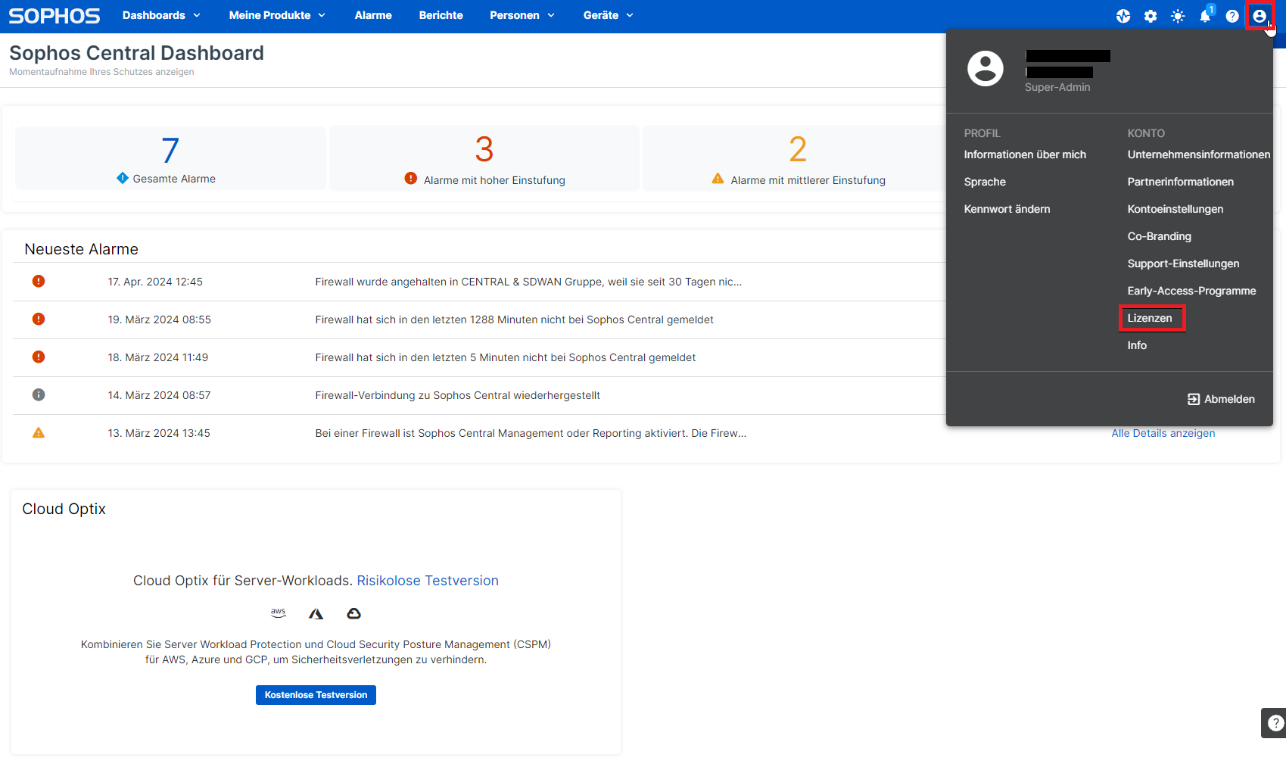Open Support-Einstellungen under Konto
Screen dimensions: 1286x770
[1184, 263]
